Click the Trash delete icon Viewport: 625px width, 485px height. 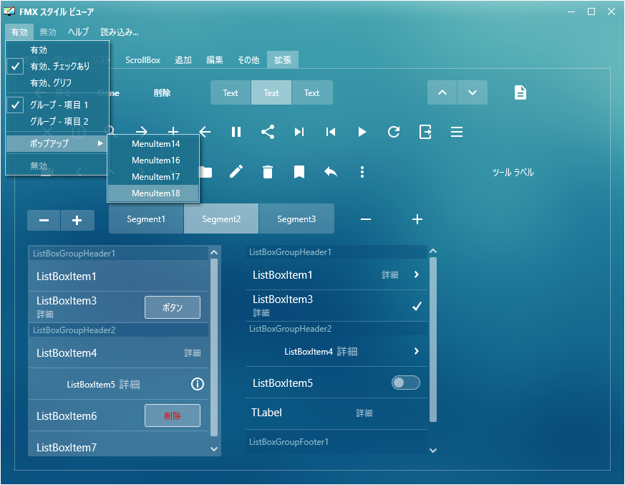click(268, 172)
